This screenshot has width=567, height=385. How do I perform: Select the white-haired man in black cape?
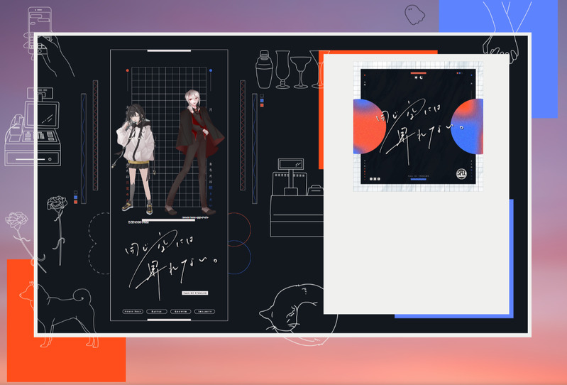(x=195, y=152)
